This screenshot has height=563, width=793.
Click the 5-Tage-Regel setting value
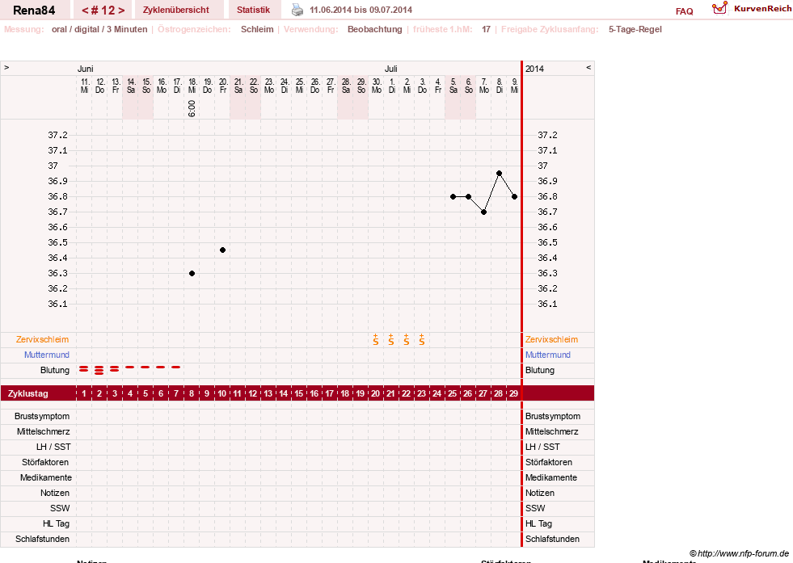635,29
